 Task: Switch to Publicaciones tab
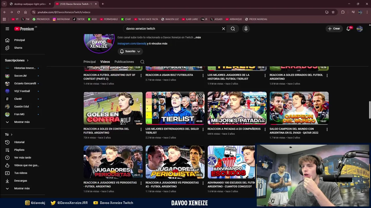click(124, 62)
